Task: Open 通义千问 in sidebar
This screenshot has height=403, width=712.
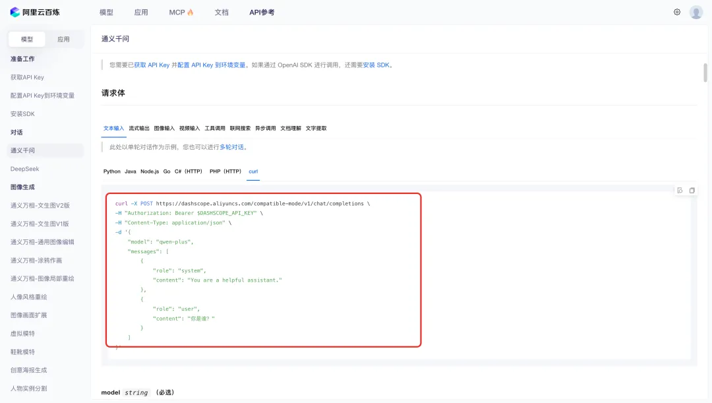Action: [45, 150]
